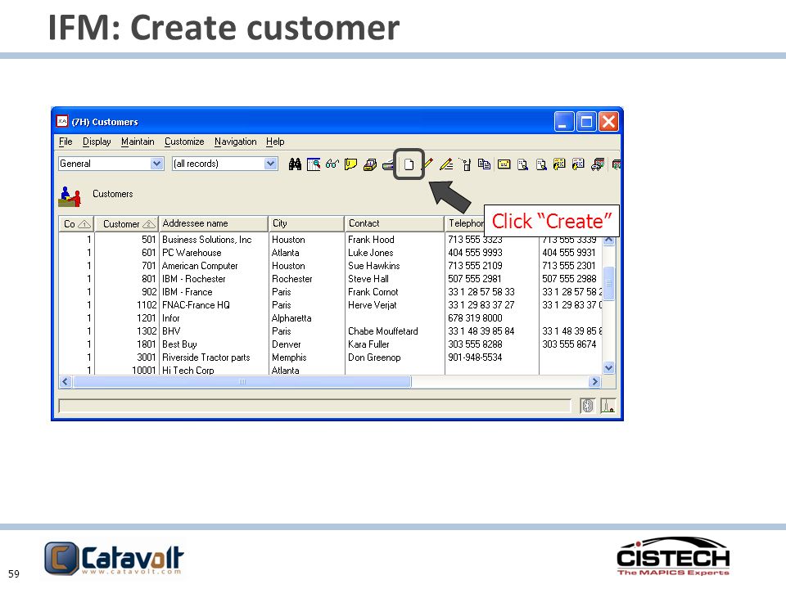786x589 pixels.
Task: Select the Infor customer row
Action: (x=330, y=318)
